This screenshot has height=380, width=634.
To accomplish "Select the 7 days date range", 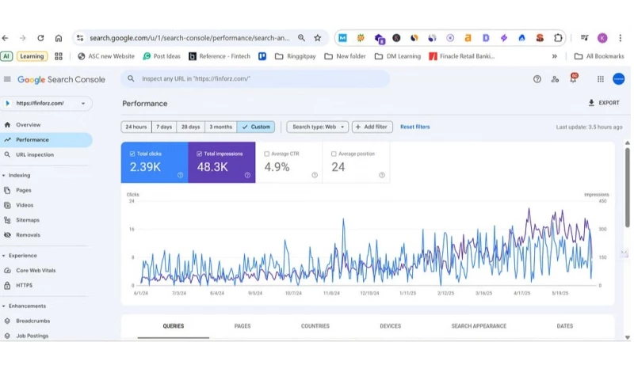I will coord(164,127).
